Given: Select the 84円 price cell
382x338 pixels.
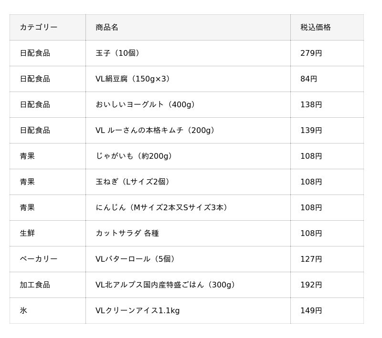Looking at the screenshot, I should pyautogui.click(x=327, y=79).
